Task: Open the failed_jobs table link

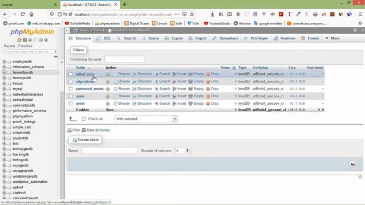Action: click(x=85, y=74)
